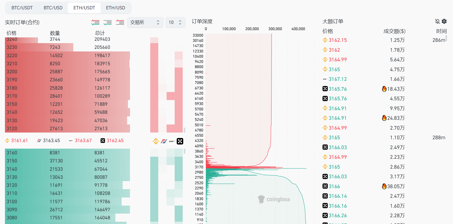Click OKX icon in 3166 38.05万 row

click(325, 186)
